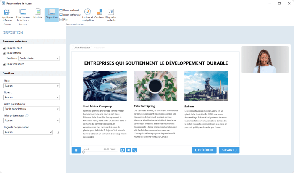294x173 pixels.
Task: Uncheck Barre latérale checkbox
Action: pyautogui.click(x=4, y=53)
